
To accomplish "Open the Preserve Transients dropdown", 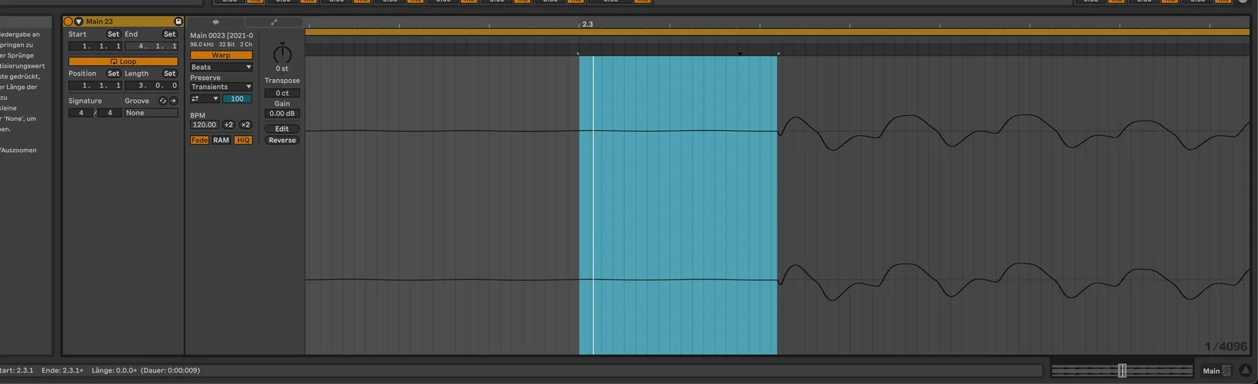I will pyautogui.click(x=221, y=87).
